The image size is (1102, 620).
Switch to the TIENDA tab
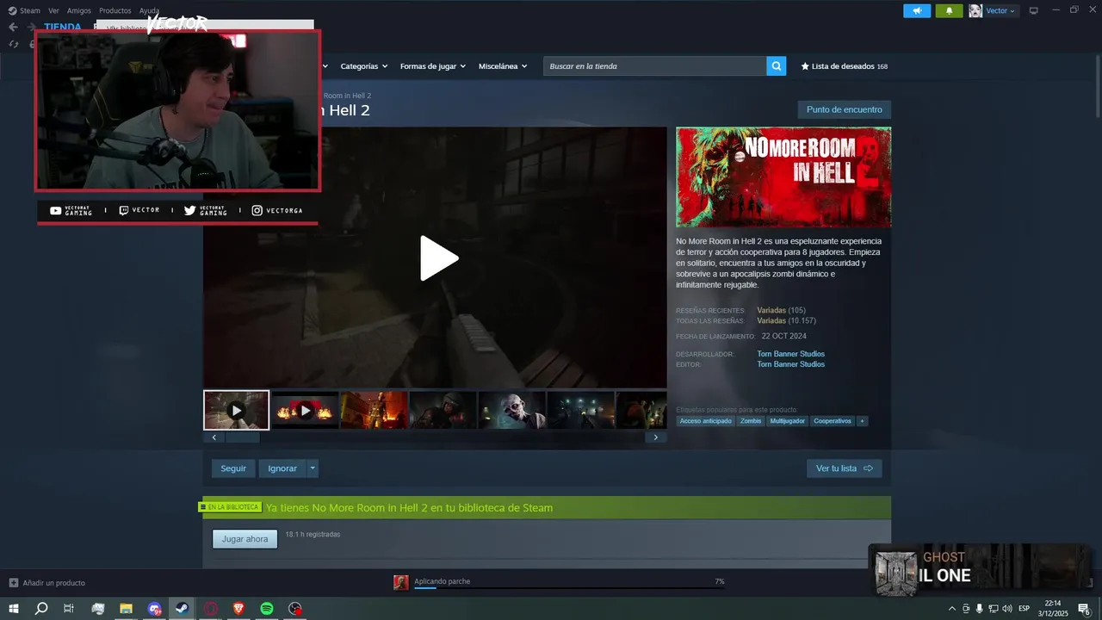tap(63, 27)
